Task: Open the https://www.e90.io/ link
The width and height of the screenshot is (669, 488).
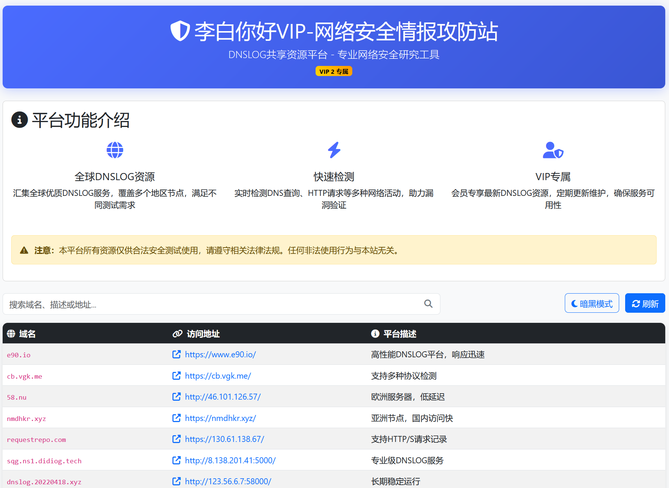Action: pos(220,354)
